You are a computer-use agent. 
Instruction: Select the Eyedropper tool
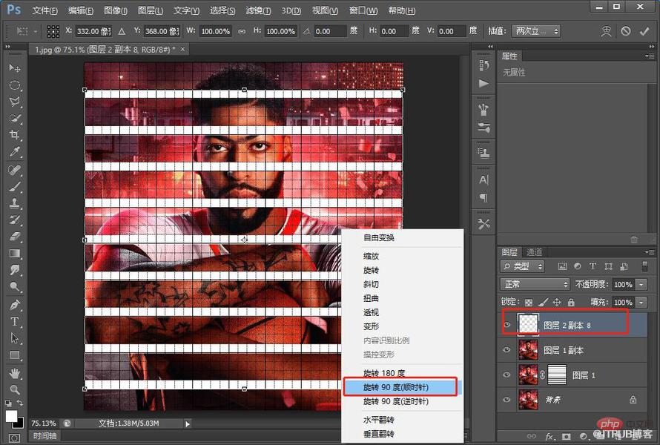point(15,151)
